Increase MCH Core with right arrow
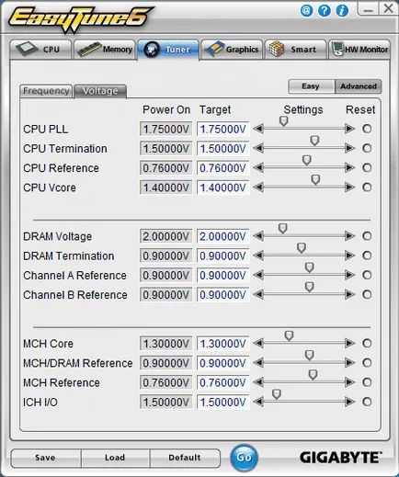Viewport: 399px width, 477px height. click(x=349, y=343)
